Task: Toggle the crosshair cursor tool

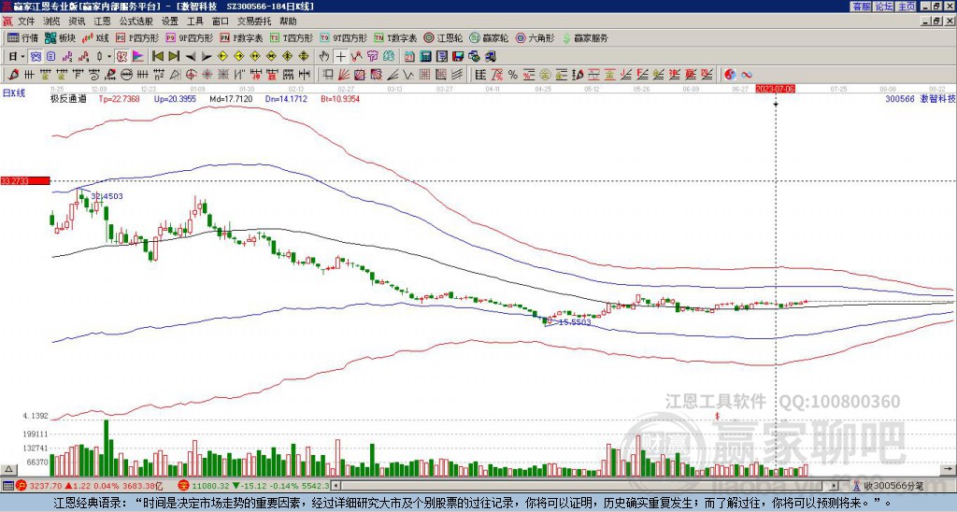Action: coord(340,57)
